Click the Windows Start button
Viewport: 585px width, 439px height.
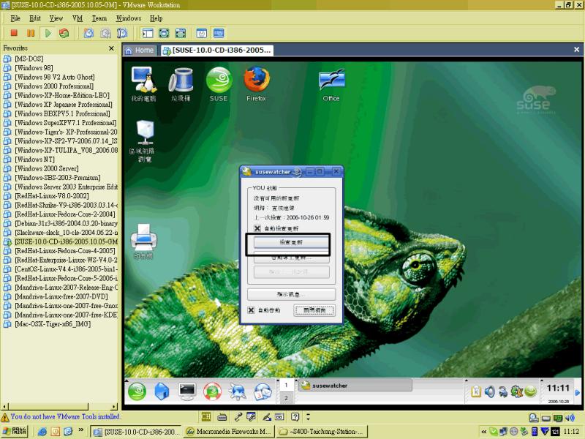click(15, 431)
